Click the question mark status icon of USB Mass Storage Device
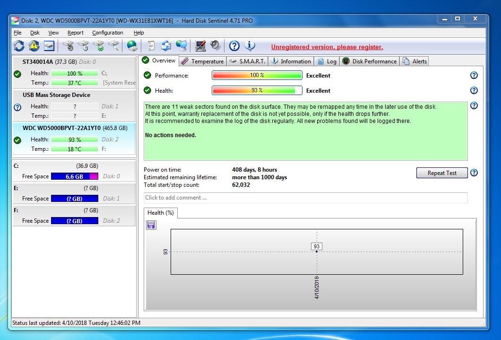Screen dimensions: 501x340 tap(17, 107)
